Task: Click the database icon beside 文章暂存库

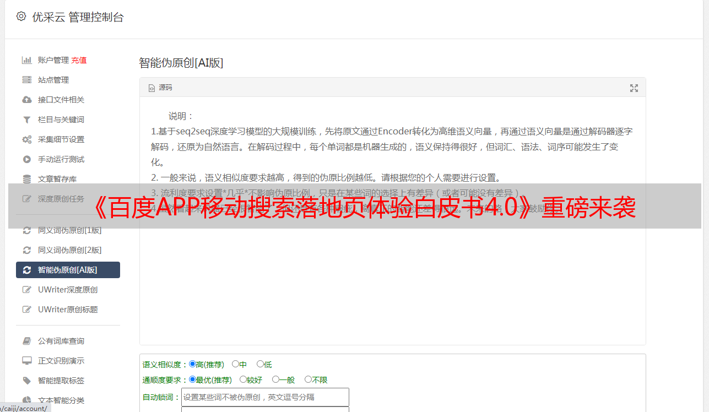Action: pyautogui.click(x=26, y=179)
